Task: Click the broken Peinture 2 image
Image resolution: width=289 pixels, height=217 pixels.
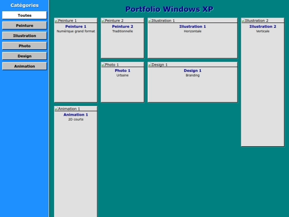Action: (123, 20)
